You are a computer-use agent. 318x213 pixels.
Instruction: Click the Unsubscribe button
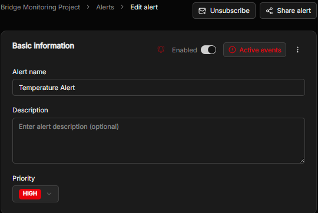pyautogui.click(x=224, y=11)
